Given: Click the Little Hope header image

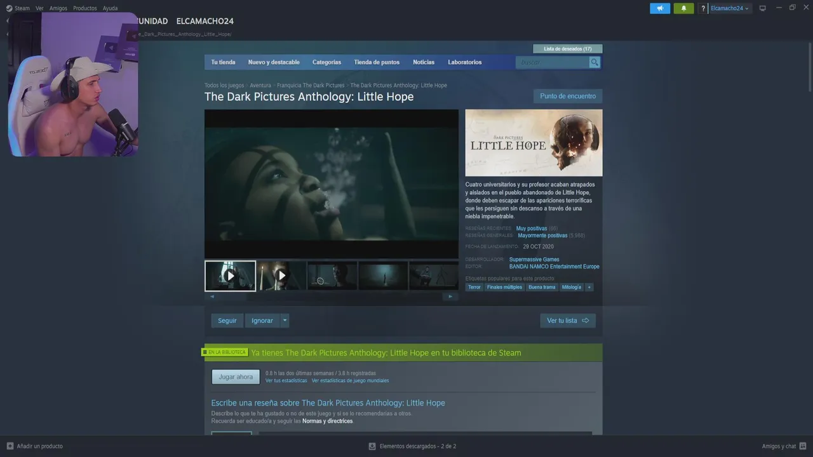Looking at the screenshot, I should (534, 143).
